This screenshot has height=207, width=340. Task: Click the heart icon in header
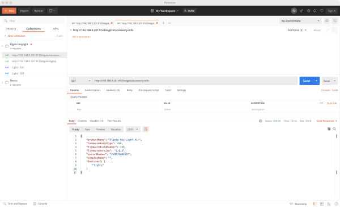[x=322, y=11]
